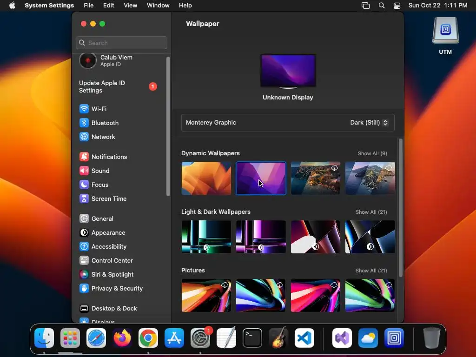
Task: Open the System Settings app menu
Action: click(49, 6)
